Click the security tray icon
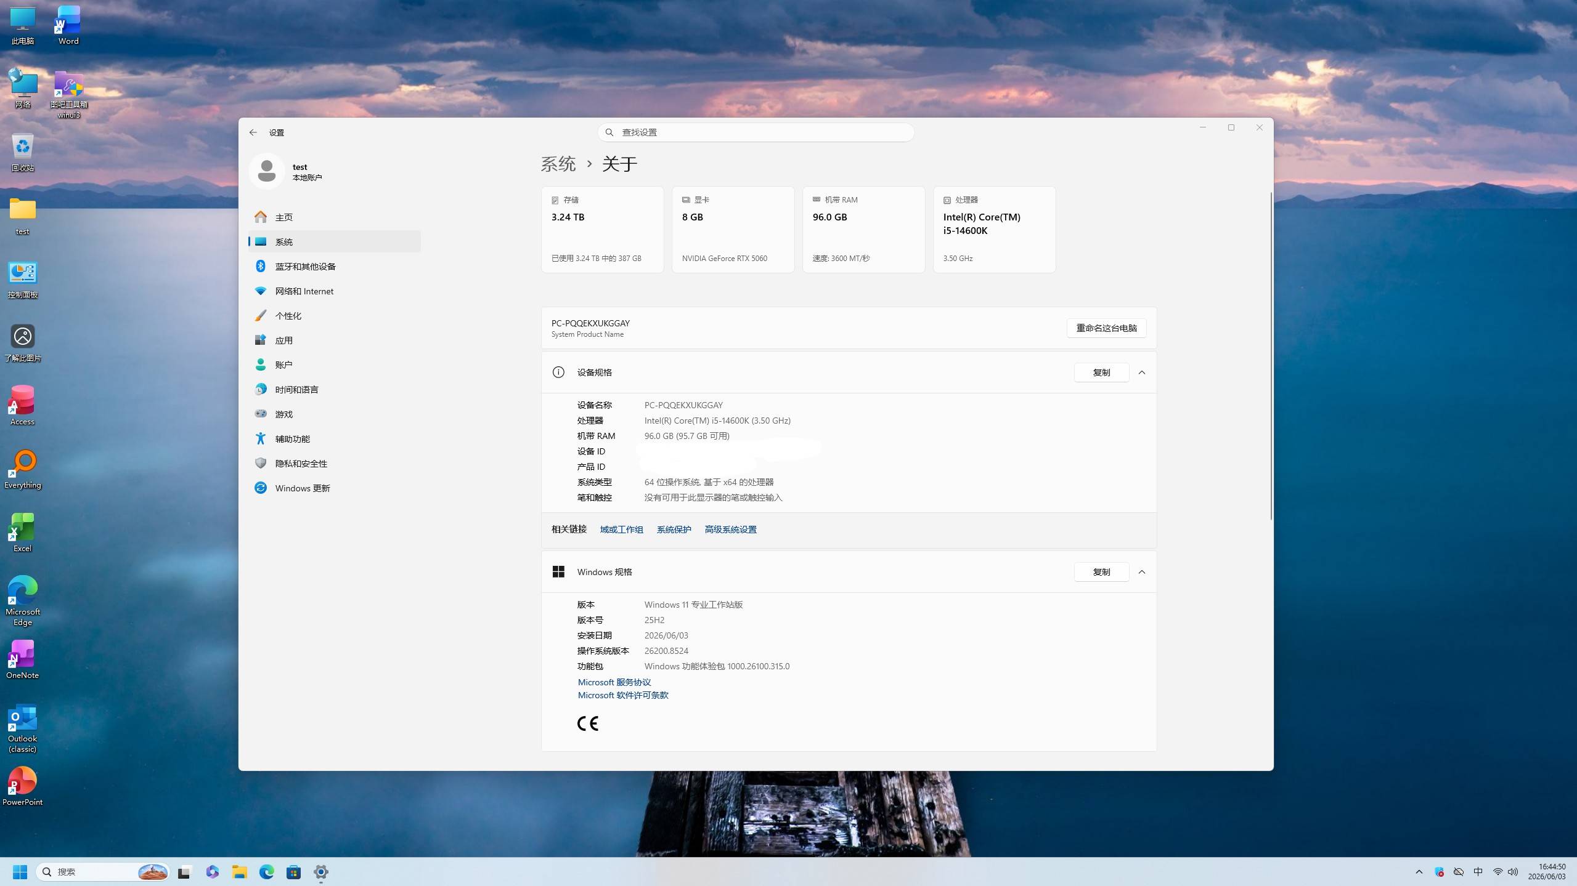 (x=1440, y=872)
